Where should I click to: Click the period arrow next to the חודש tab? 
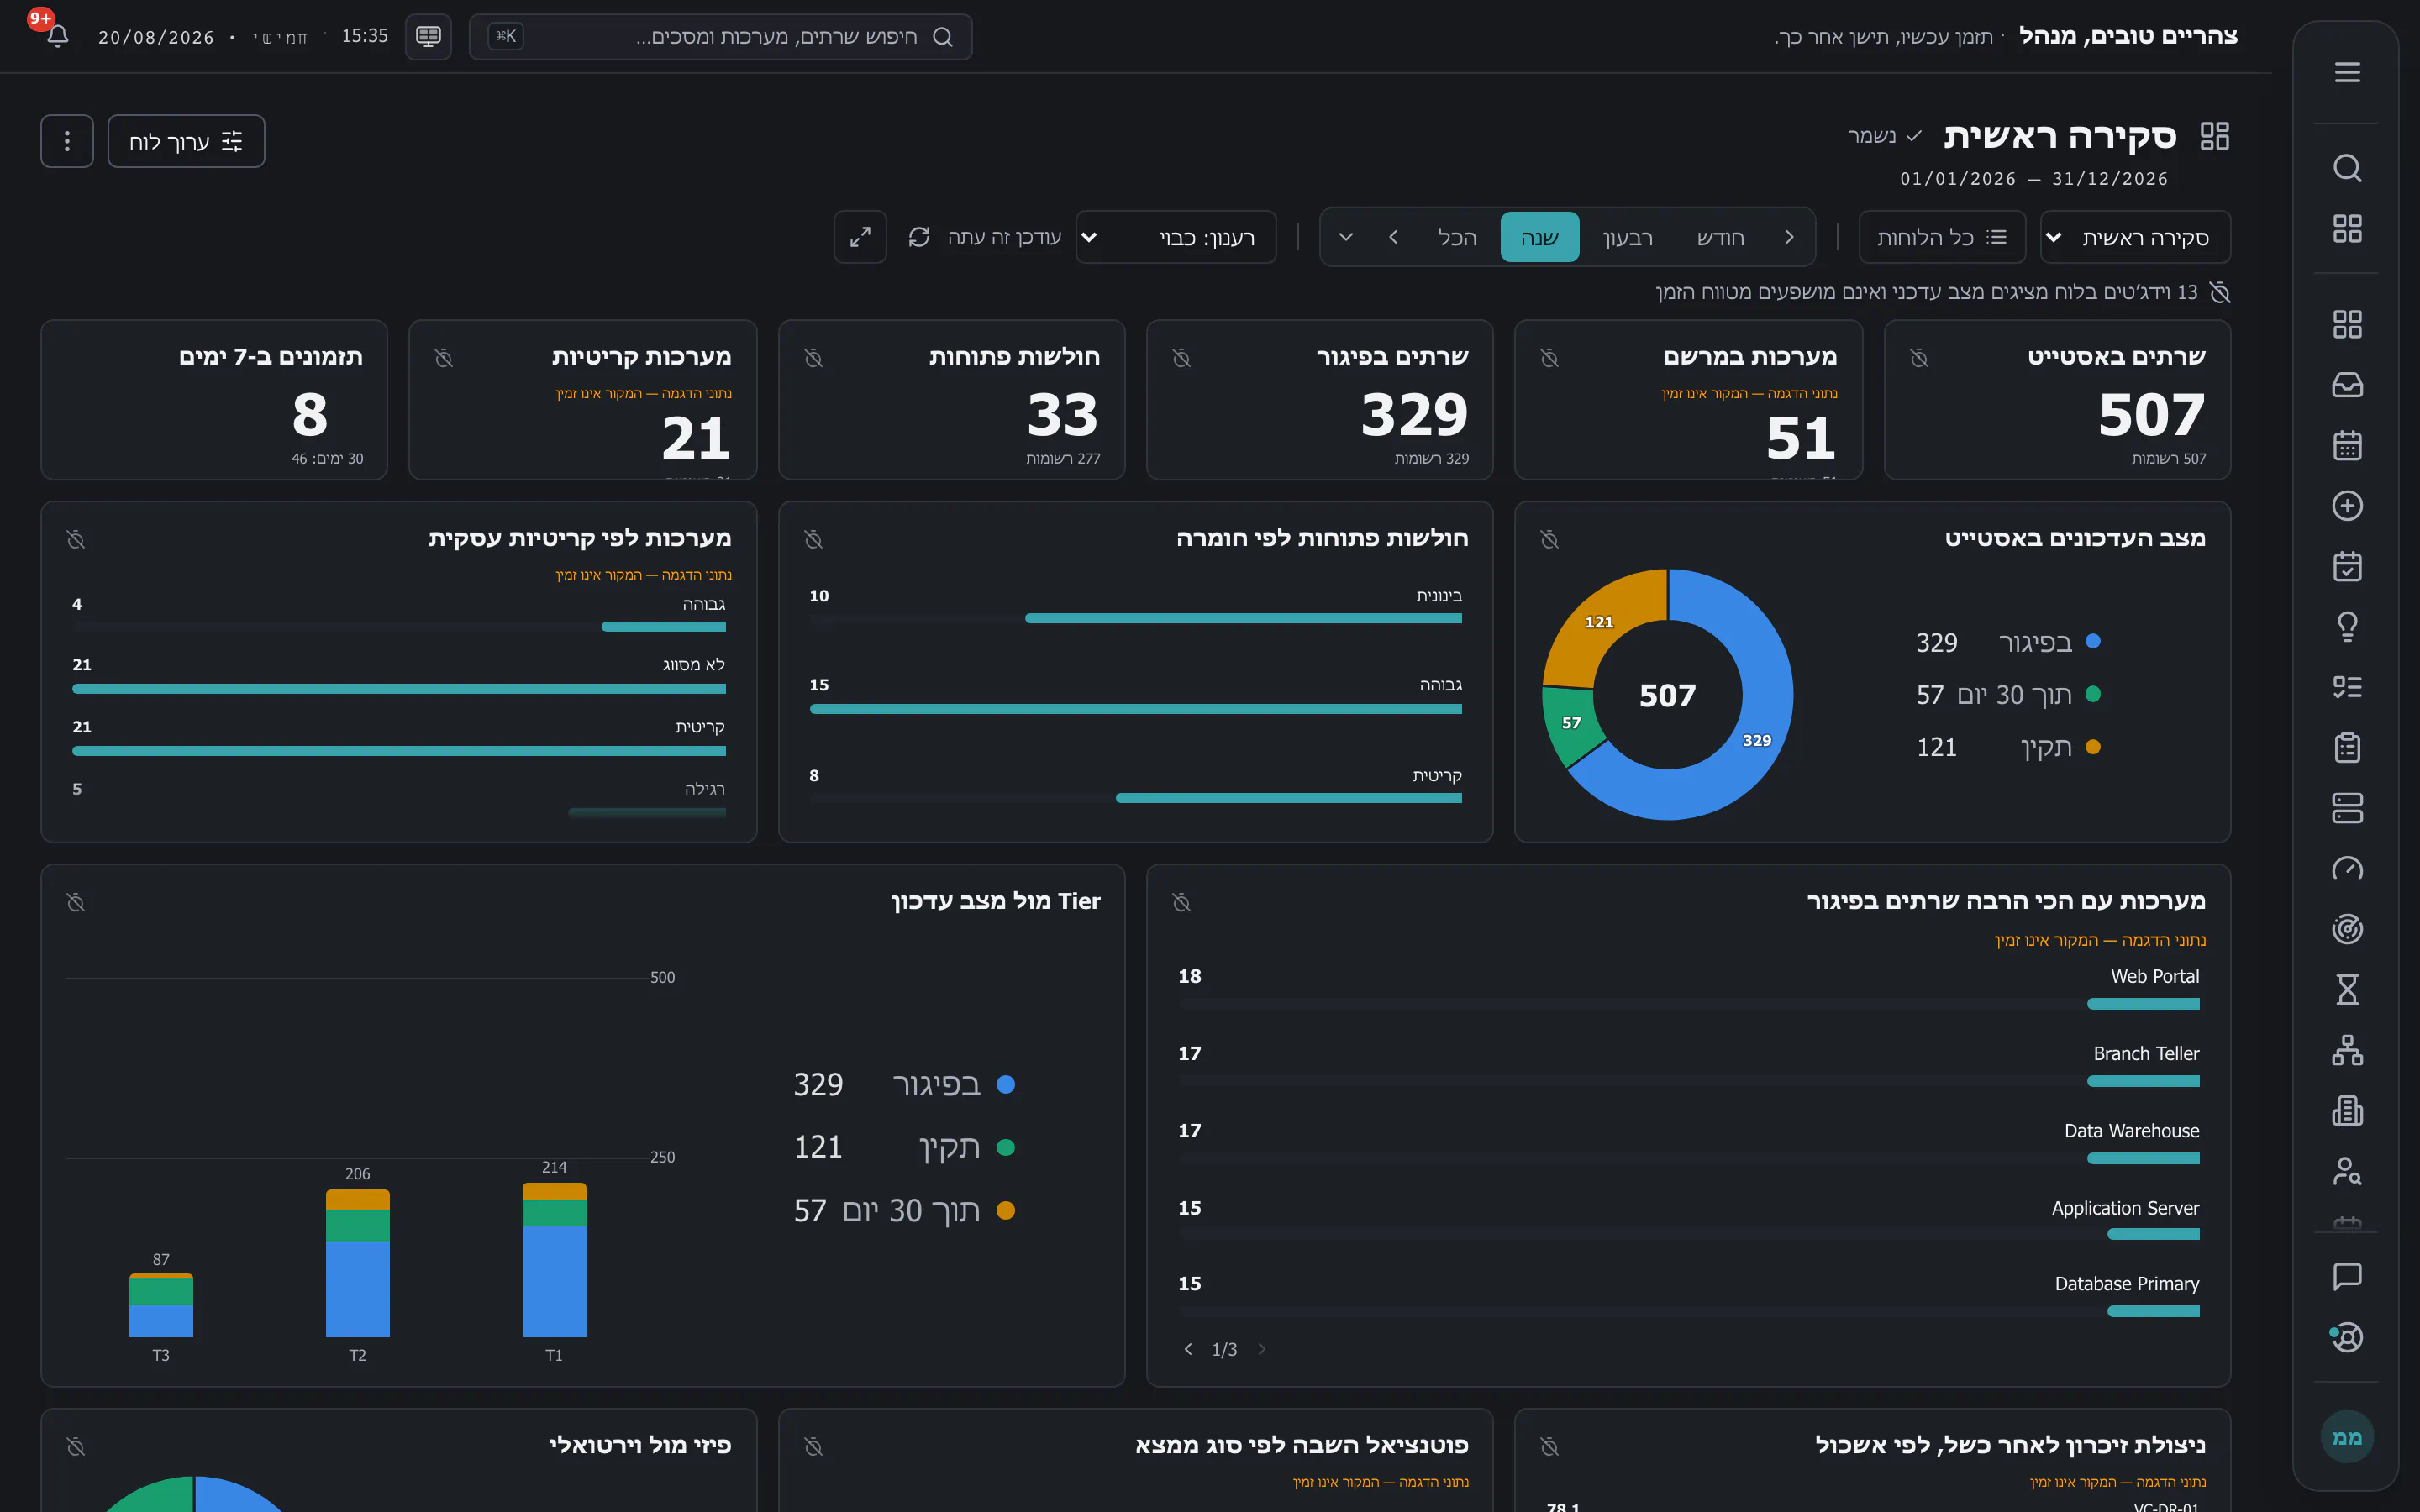click(x=1789, y=237)
